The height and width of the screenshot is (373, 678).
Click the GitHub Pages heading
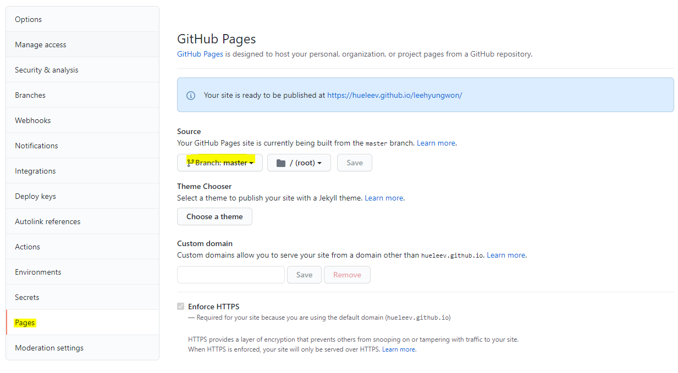[x=217, y=39]
